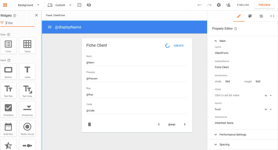Select the Table widget
Image resolution: width=278 pixels, height=150 pixels.
point(27,46)
